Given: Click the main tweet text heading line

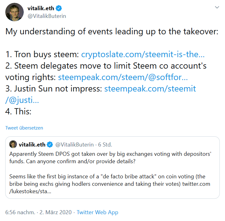Looking at the screenshot, I should 112,32.
